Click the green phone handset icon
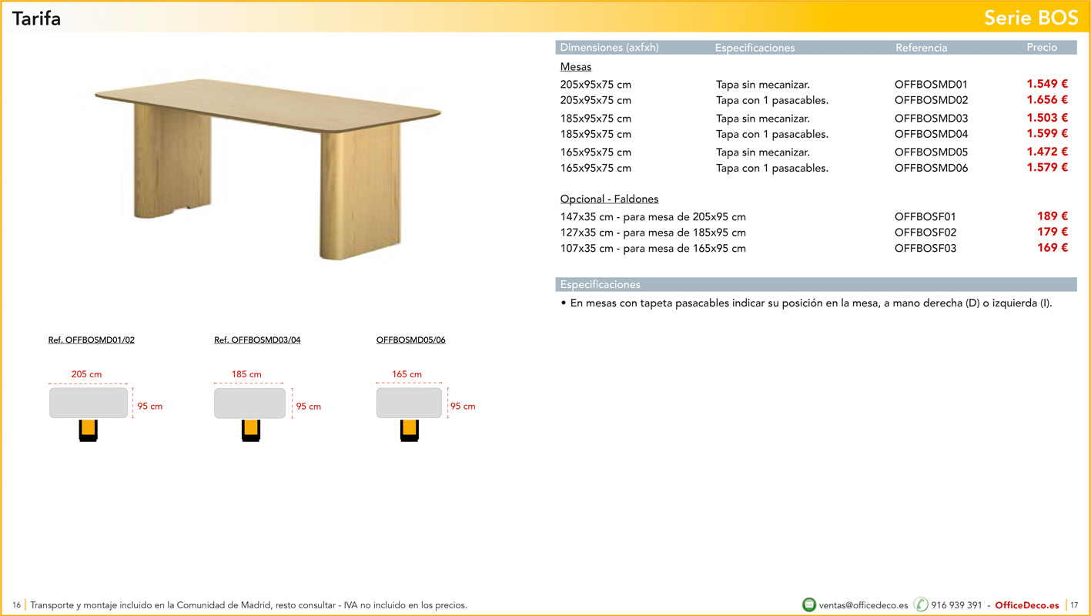This screenshot has height=616, width=1091. tap(919, 604)
